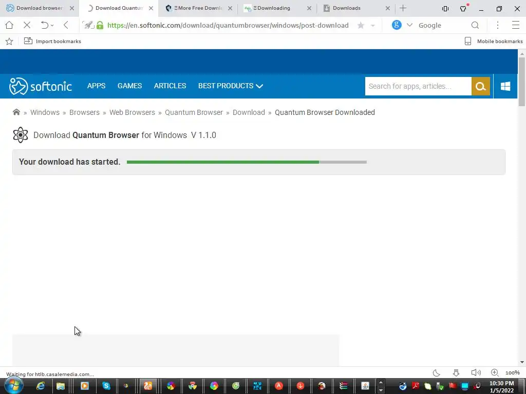
Task: Open the three-dot more options menu
Action: 498,25
